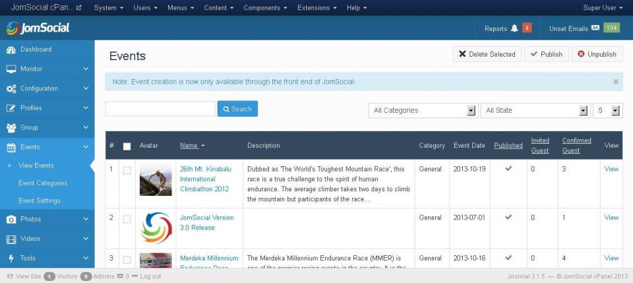Collapse the Events sidebar section chevron
633x283 pixels.
pyautogui.click(x=86, y=147)
